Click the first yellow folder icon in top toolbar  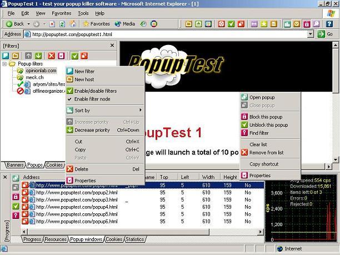[x=189, y=24]
